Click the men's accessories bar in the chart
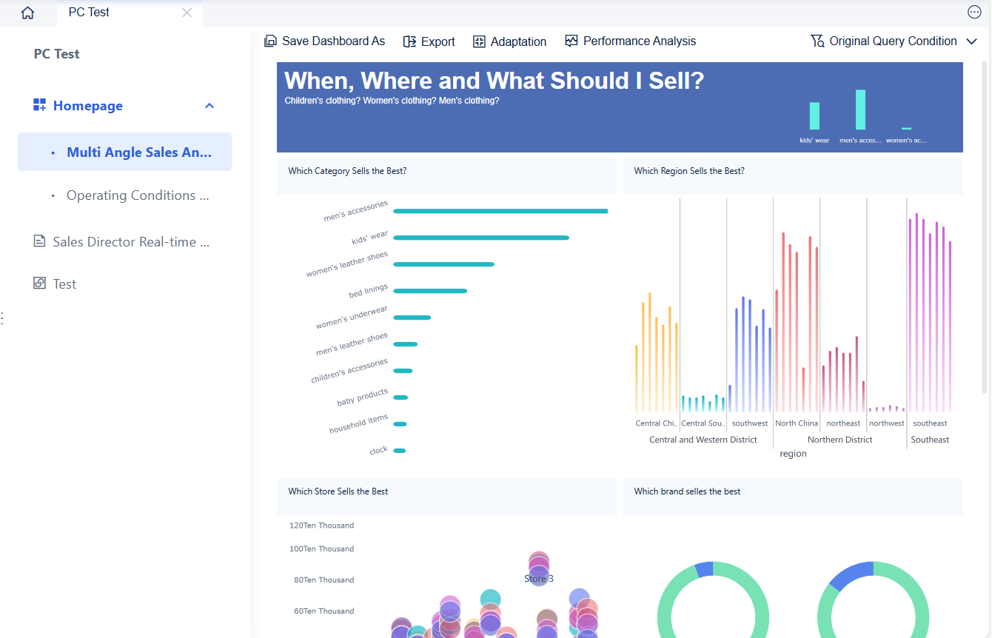 coord(500,211)
